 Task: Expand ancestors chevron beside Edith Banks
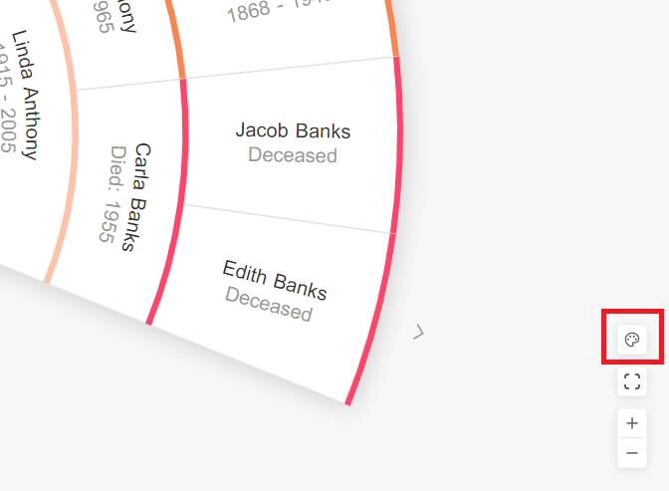tap(418, 332)
